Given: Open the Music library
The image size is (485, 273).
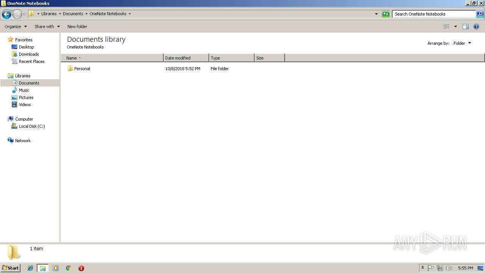Looking at the screenshot, I should pos(24,90).
